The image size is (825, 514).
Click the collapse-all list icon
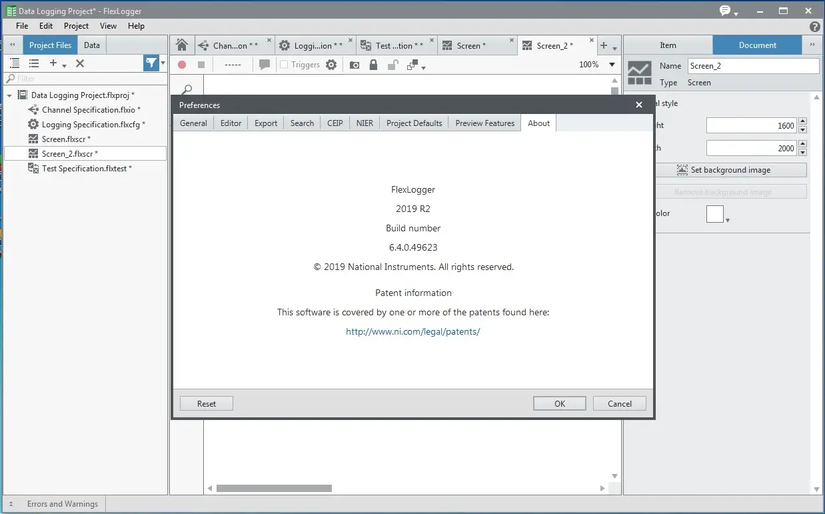point(34,63)
